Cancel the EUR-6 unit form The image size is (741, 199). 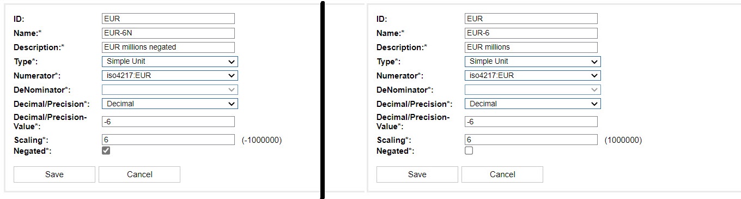click(502, 174)
